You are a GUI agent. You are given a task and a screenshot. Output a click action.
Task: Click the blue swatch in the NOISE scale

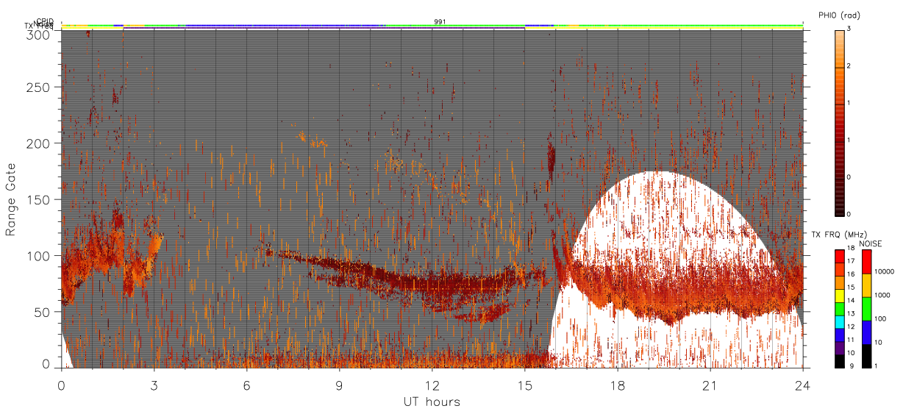[867, 332]
